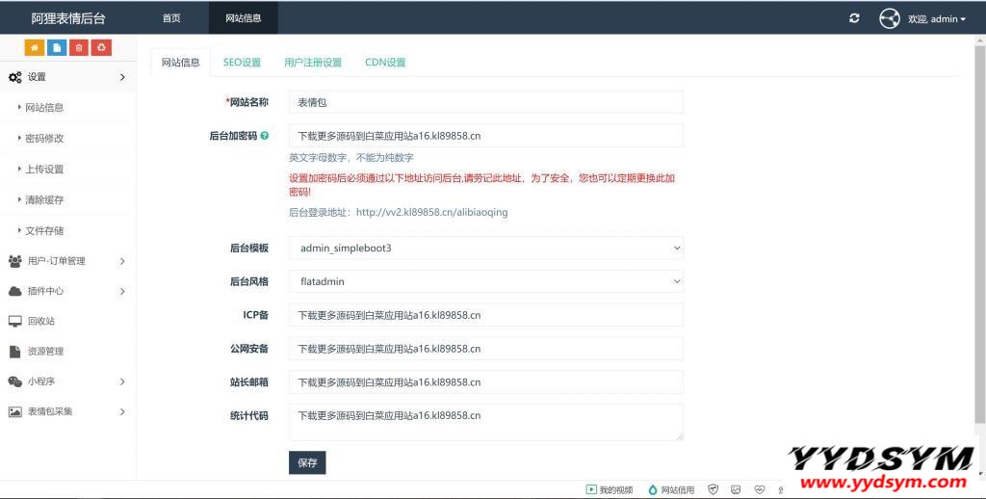This screenshot has width=986, height=499.
Task: Open the admin user dropdown menu
Action: [x=934, y=18]
